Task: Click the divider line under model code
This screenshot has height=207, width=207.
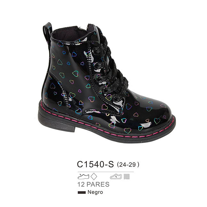Action: tap(106, 172)
